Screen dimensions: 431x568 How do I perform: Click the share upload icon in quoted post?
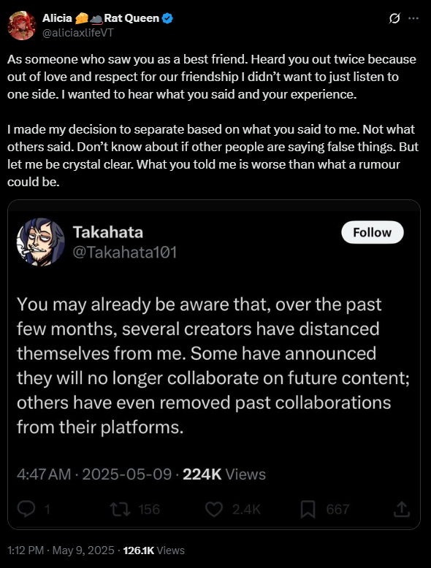click(402, 509)
